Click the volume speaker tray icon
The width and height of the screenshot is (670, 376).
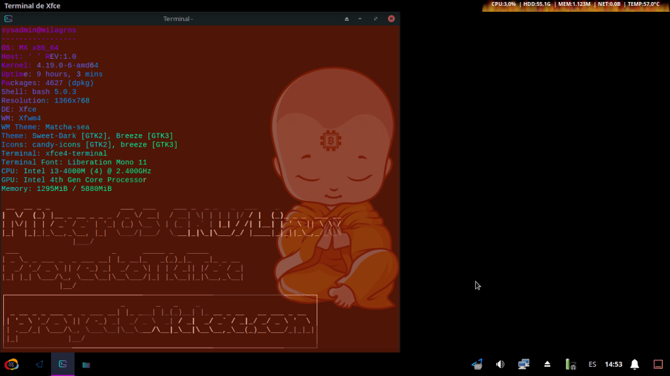coord(500,364)
